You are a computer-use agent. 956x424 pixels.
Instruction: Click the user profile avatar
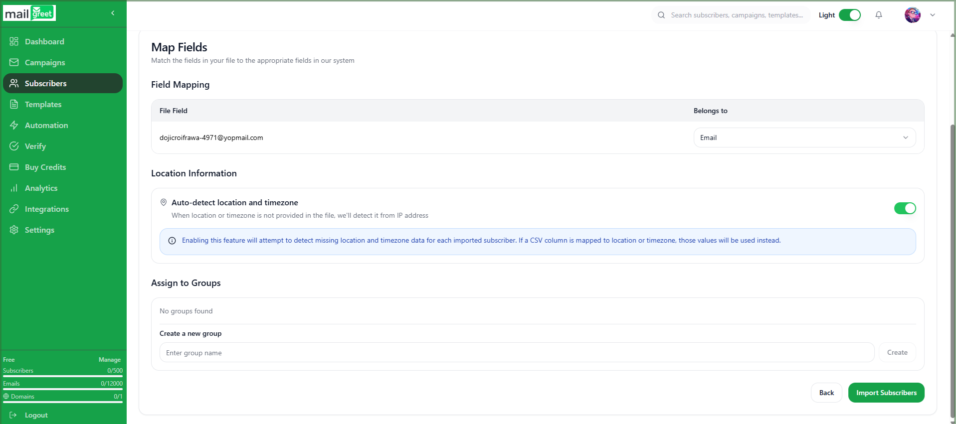[913, 15]
